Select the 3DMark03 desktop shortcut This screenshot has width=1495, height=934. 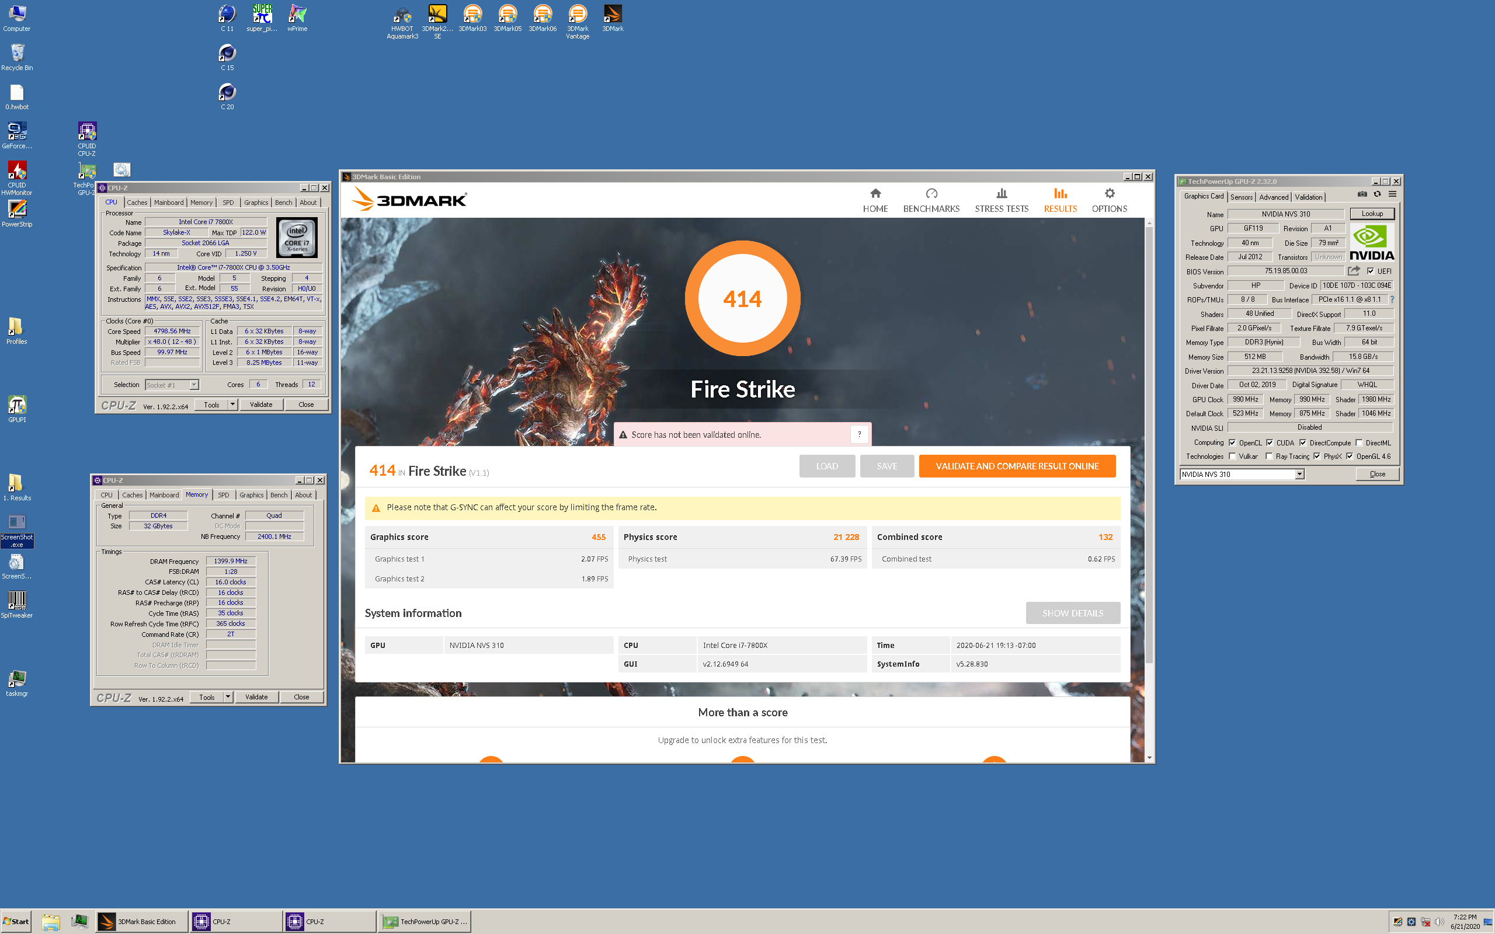pos(472,19)
